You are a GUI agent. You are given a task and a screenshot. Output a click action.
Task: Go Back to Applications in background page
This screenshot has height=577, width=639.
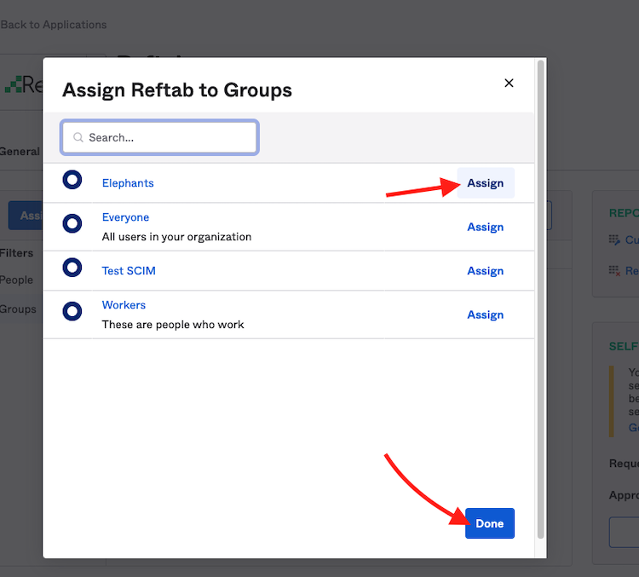tap(54, 25)
